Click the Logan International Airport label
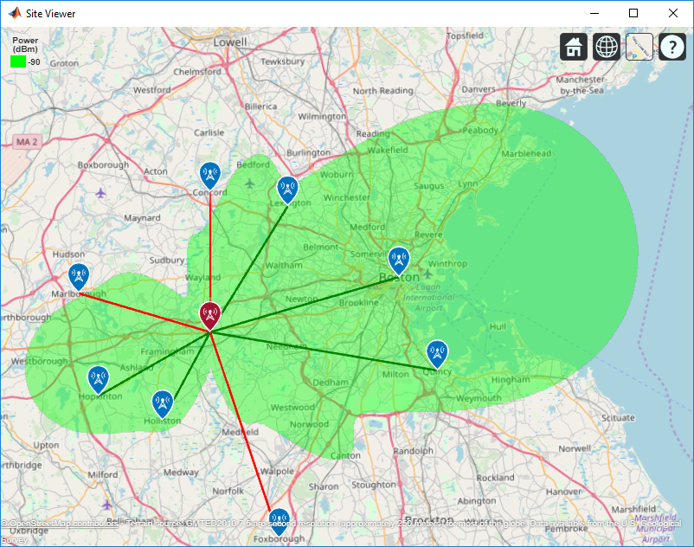 click(428, 298)
